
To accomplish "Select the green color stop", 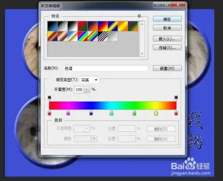I will click(134, 113).
